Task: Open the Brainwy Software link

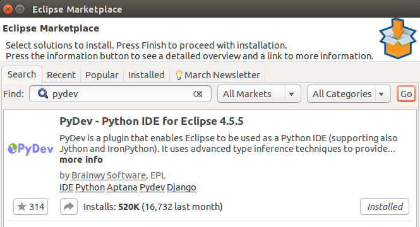Action: [109, 175]
